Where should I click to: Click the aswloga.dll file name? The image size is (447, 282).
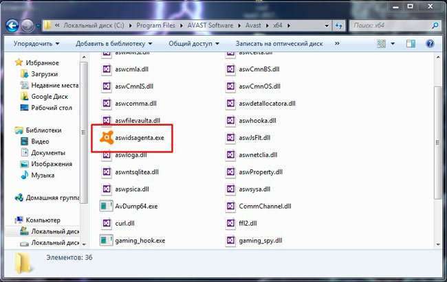tap(131, 155)
